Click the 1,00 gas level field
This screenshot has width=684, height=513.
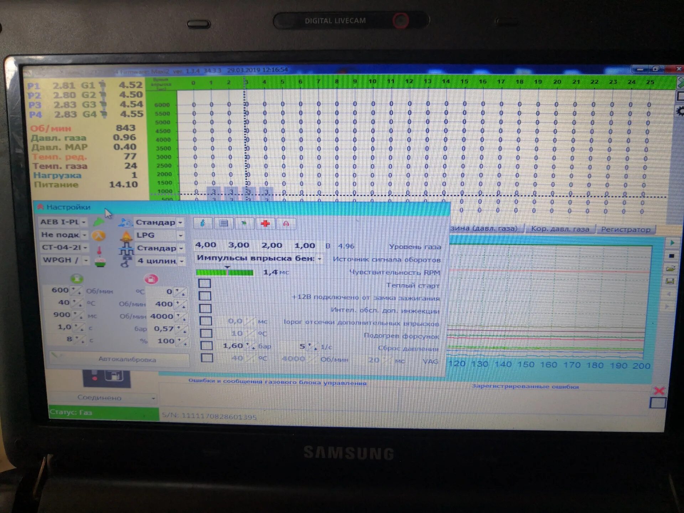tap(305, 245)
